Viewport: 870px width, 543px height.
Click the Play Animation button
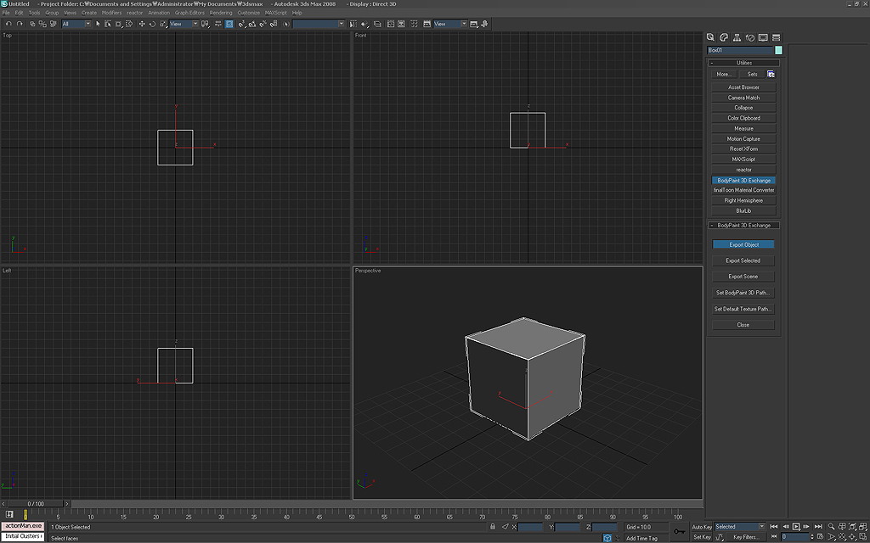[x=795, y=526]
